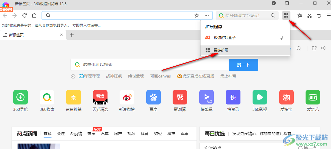Switch to the 科技 news tab
Image resolution: width=331 pixels, height=149 pixels.
(171, 134)
